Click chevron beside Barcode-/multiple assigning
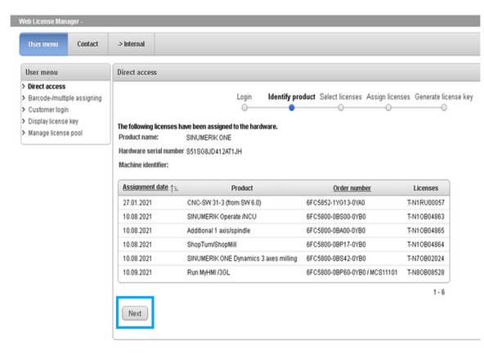The width and height of the screenshot is (484, 363). tap(24, 98)
